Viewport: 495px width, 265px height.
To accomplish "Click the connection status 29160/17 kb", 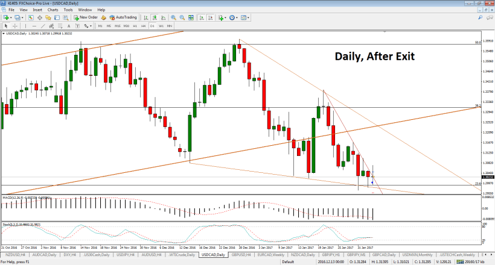I will pos(470,262).
